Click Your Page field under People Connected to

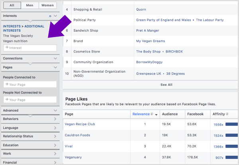[x=30, y=84]
